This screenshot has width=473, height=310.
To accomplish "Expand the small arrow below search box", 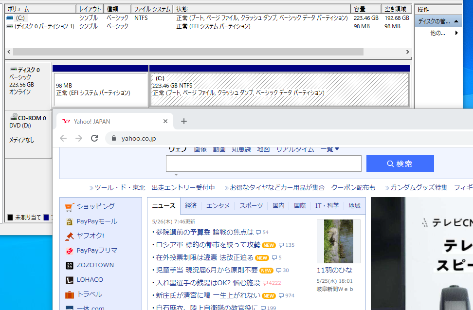I will tap(176, 175).
